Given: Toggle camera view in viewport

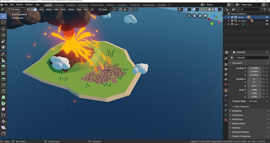Looking at the screenshot, I should (x=195, y=16).
